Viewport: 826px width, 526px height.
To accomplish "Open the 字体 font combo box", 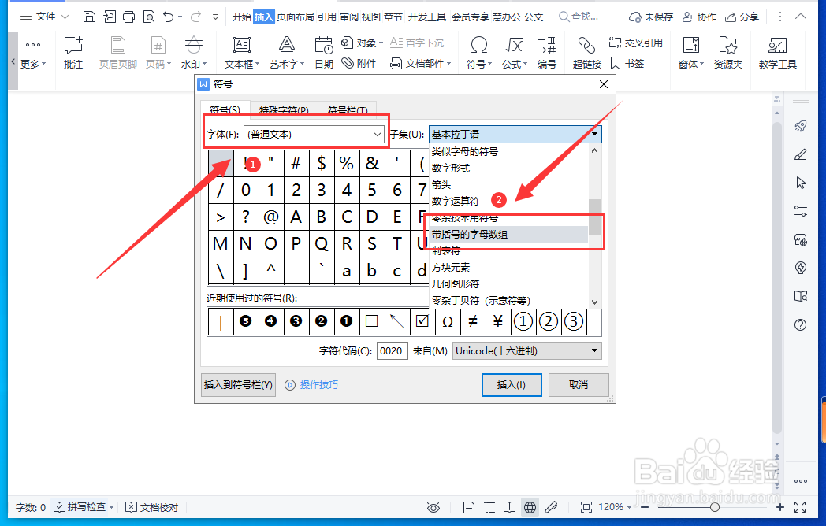I will pos(314,135).
